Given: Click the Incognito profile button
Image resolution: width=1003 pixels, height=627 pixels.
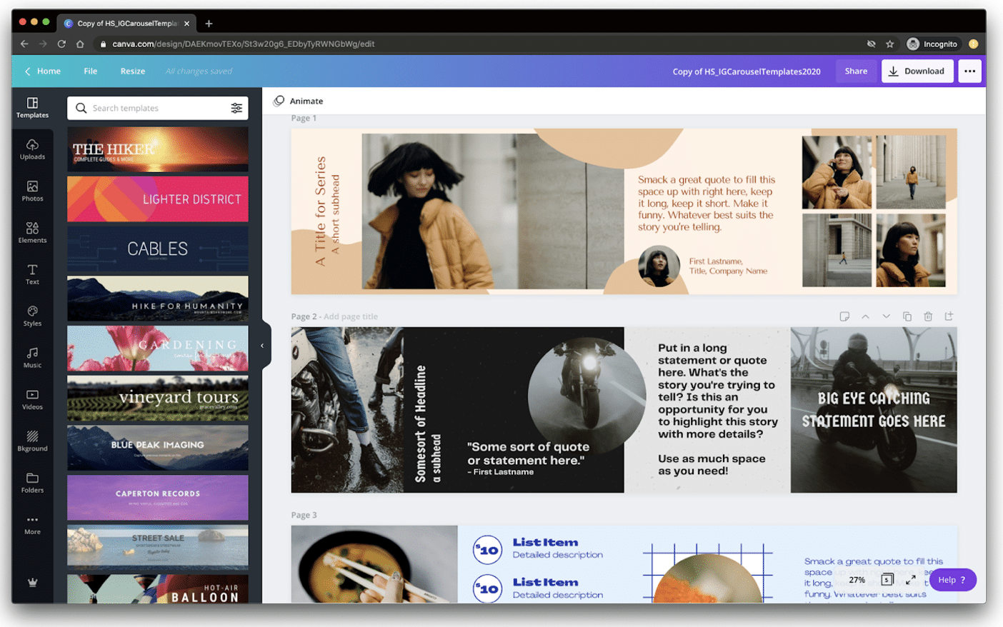Looking at the screenshot, I should tap(932, 44).
